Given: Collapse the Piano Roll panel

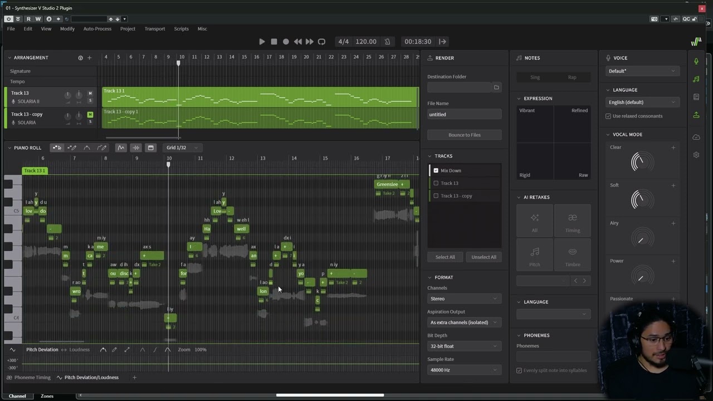Looking at the screenshot, I should pyautogui.click(x=9, y=148).
